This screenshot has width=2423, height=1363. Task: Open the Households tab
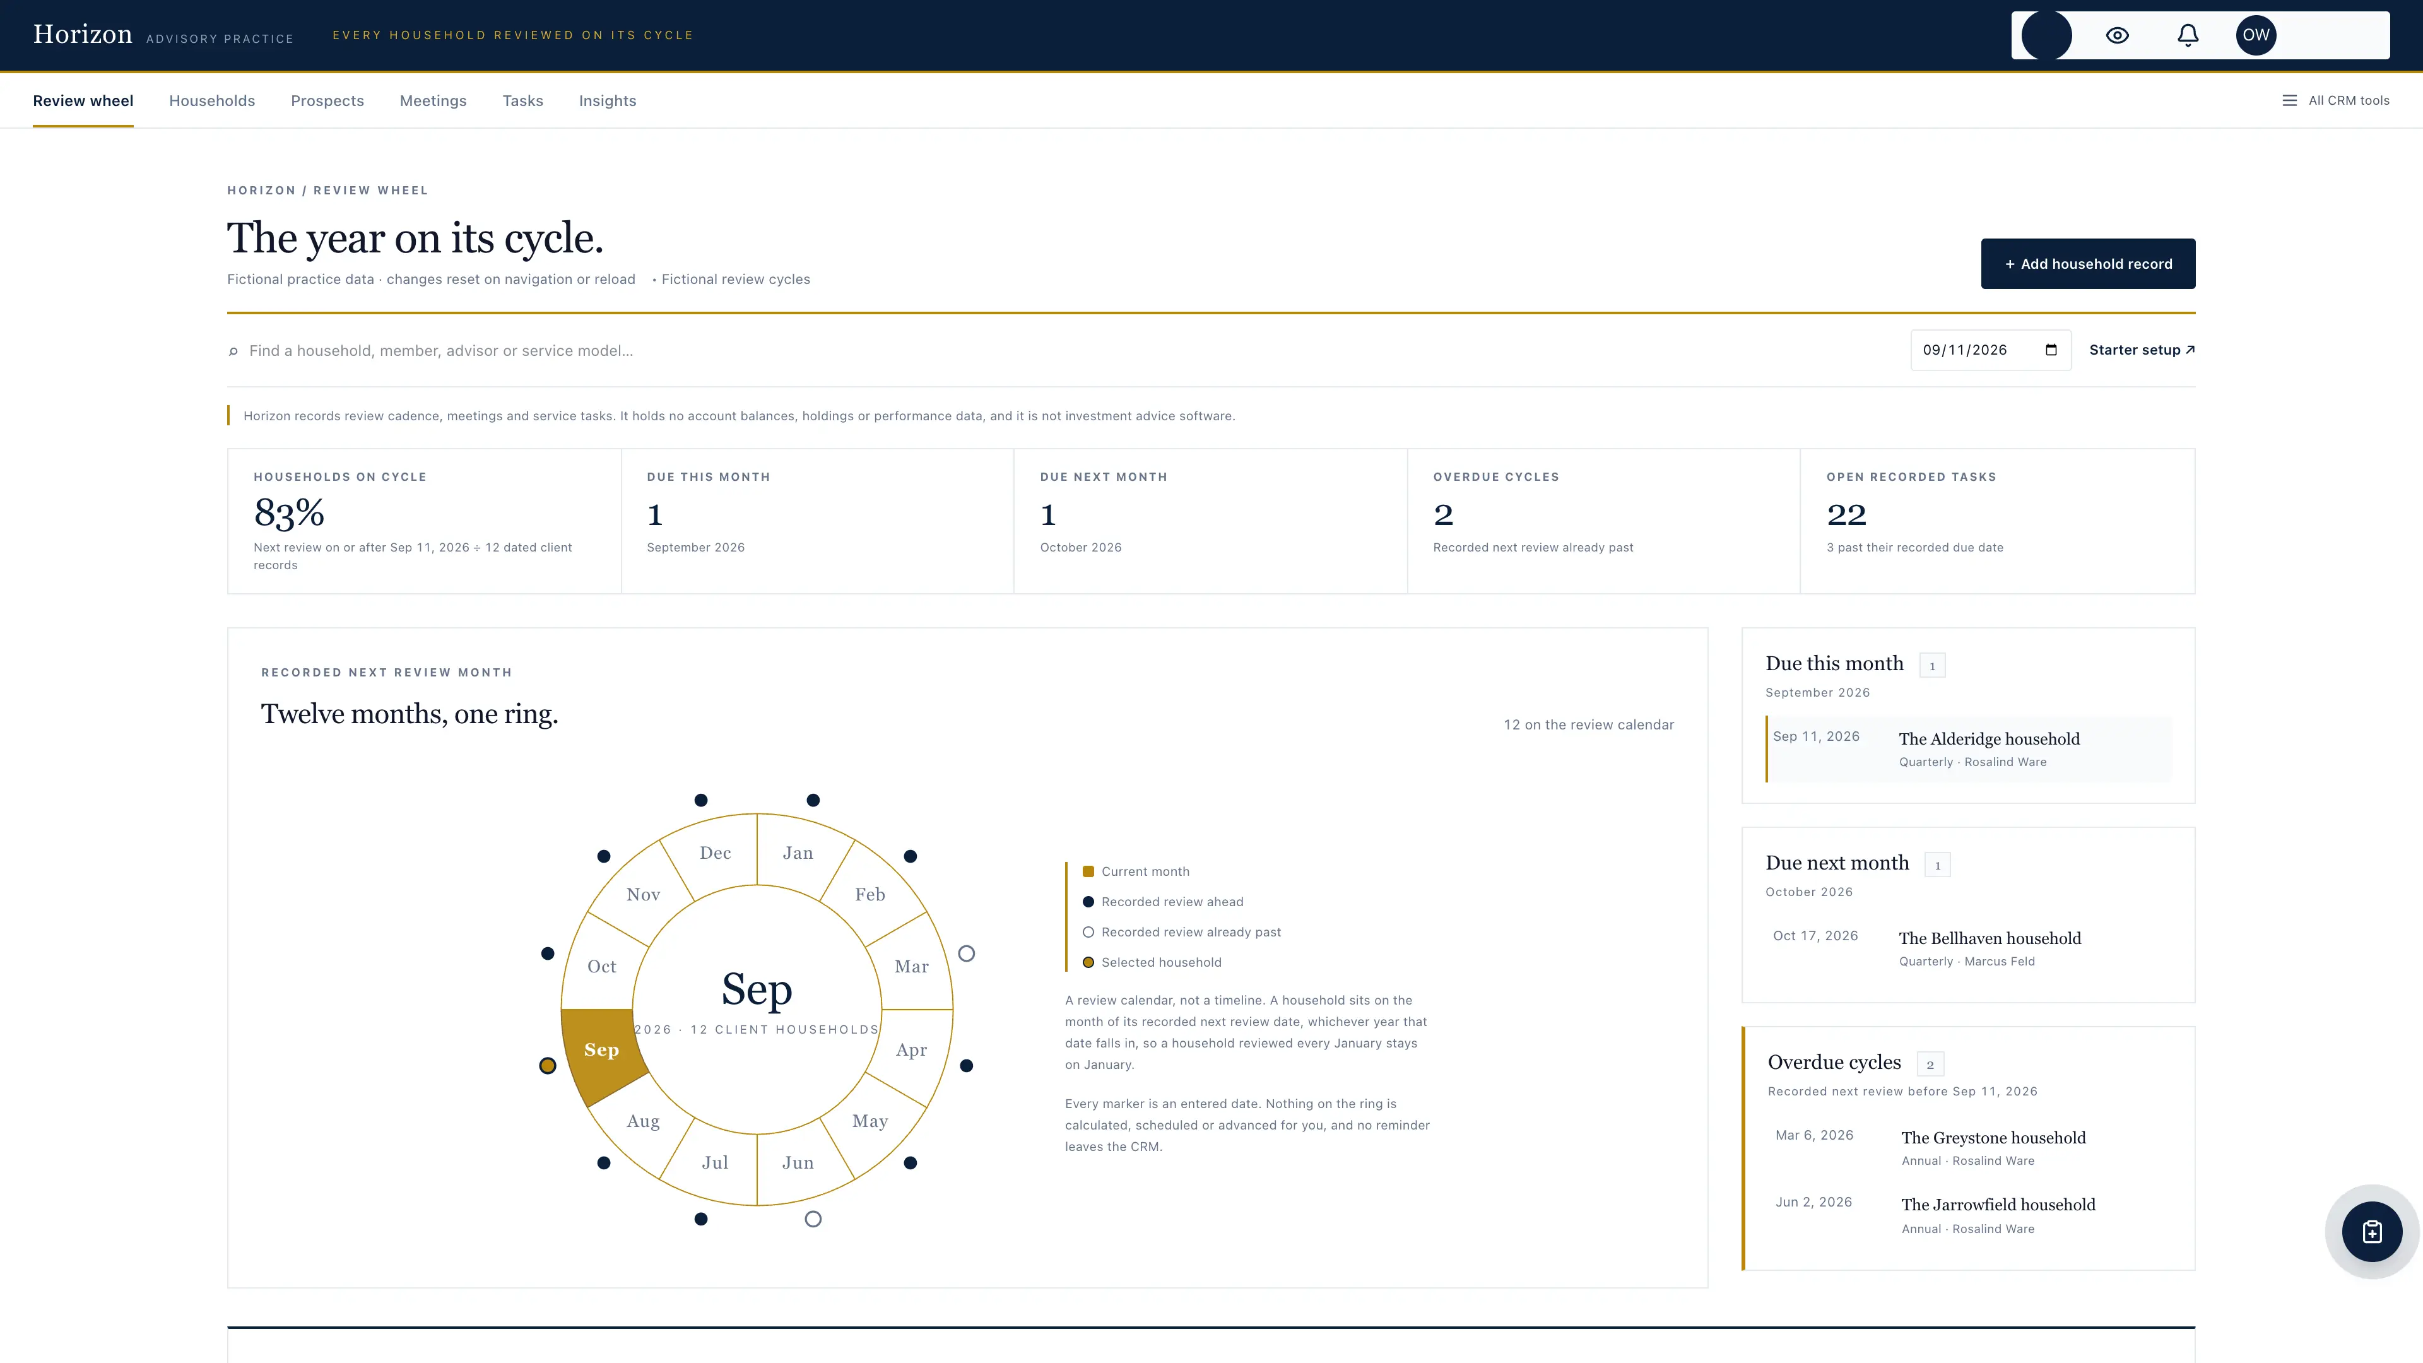click(211, 101)
